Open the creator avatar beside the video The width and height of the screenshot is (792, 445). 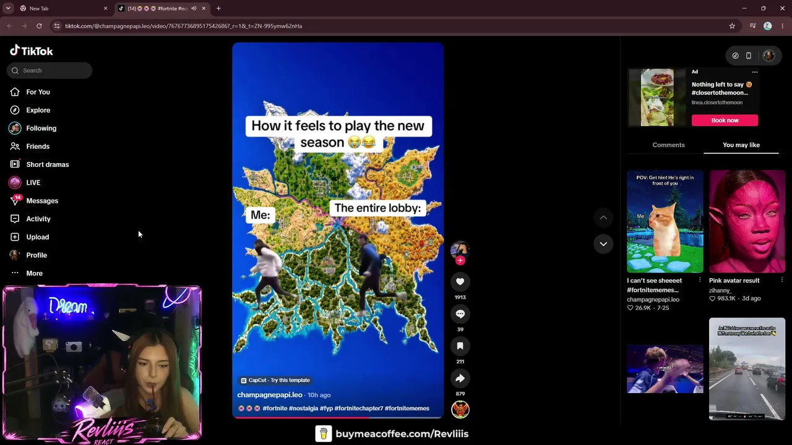tap(460, 249)
